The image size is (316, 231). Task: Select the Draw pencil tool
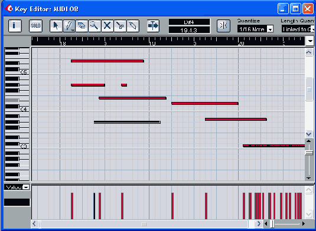click(69, 26)
